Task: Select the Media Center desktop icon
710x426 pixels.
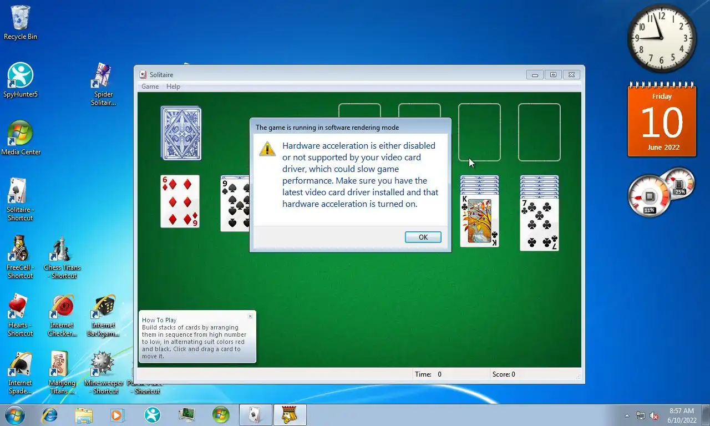Action: tap(21, 138)
